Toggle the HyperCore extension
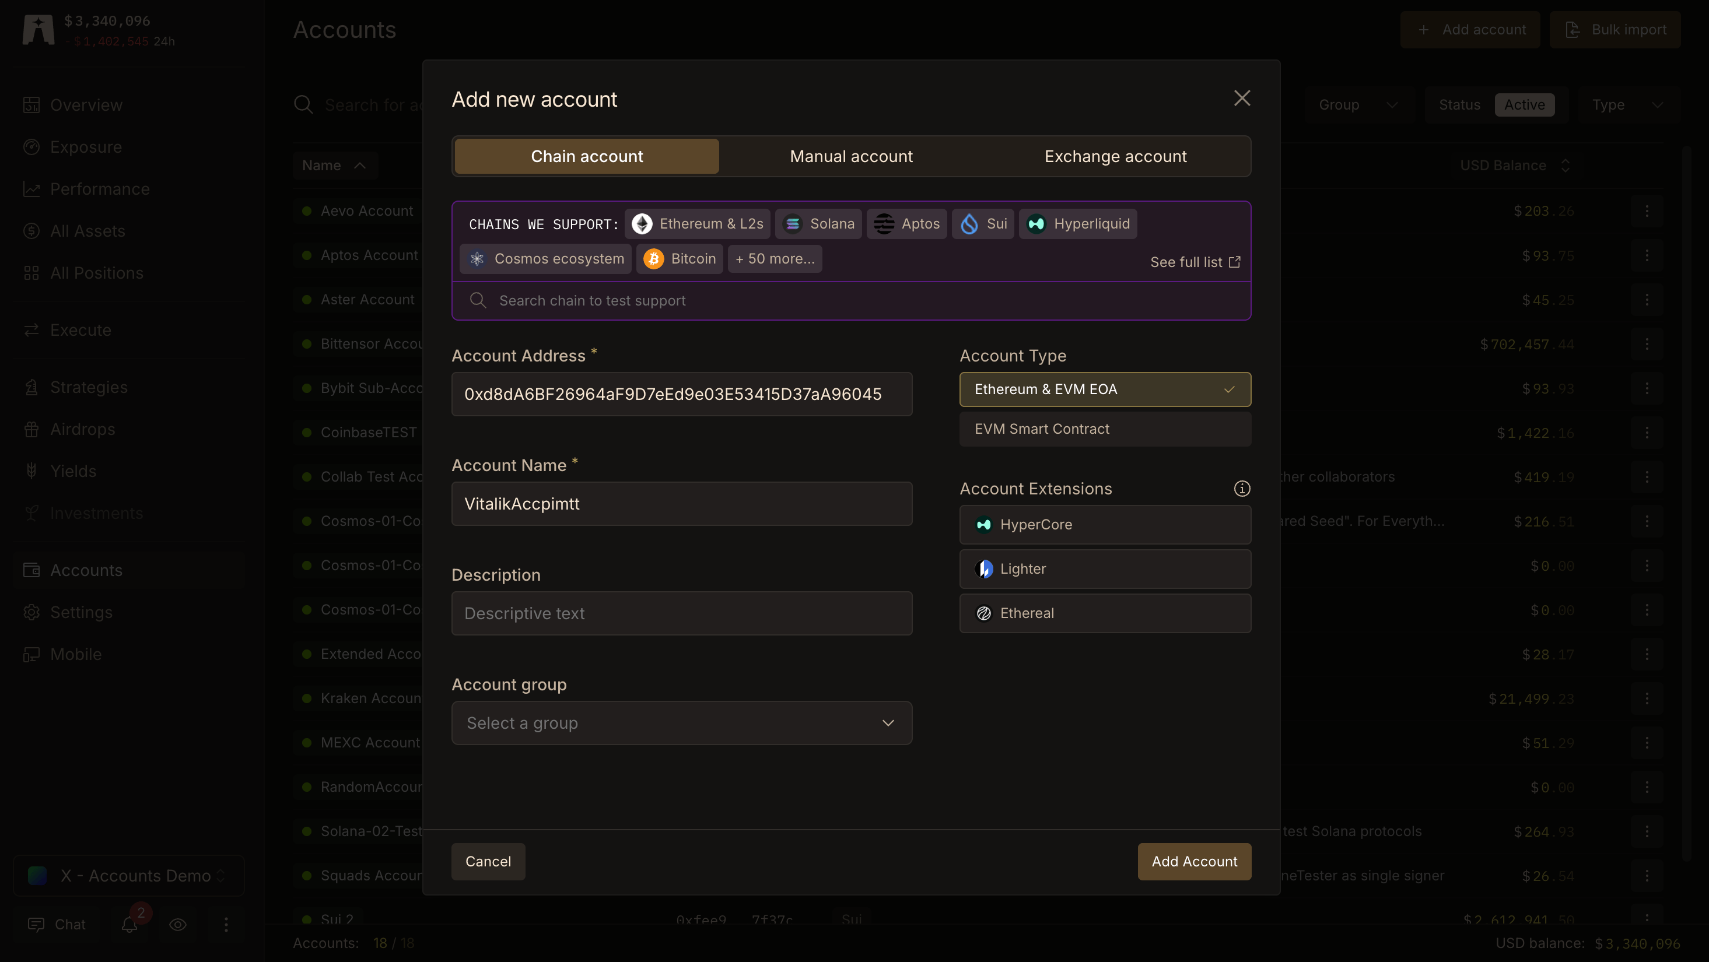 pyautogui.click(x=1105, y=524)
